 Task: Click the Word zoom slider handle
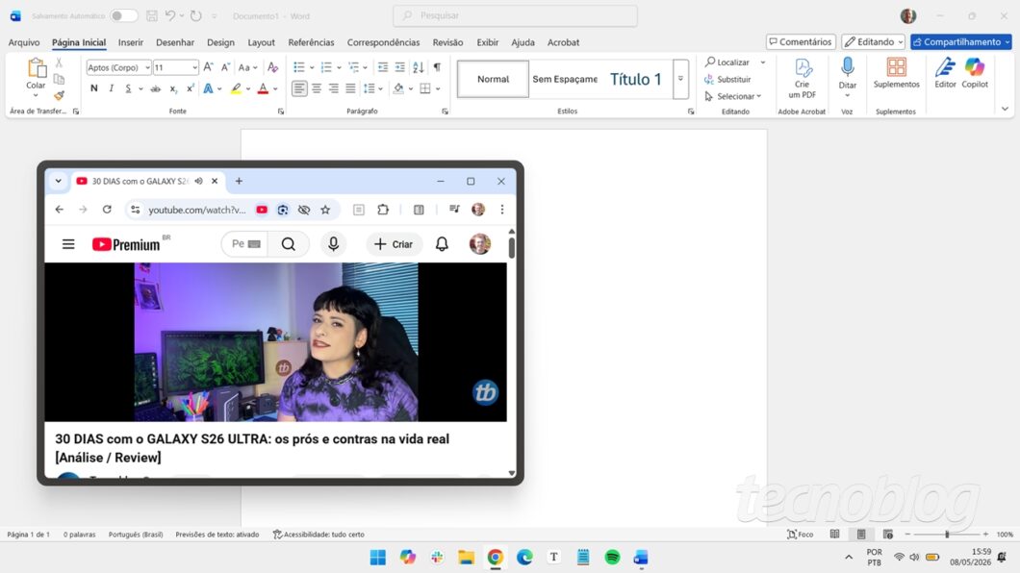(947, 534)
